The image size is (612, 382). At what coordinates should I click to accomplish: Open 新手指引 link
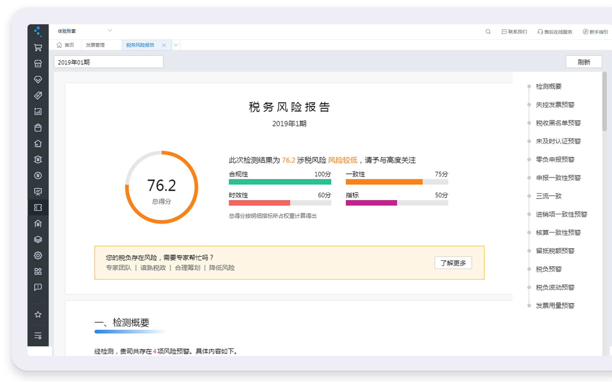point(595,32)
